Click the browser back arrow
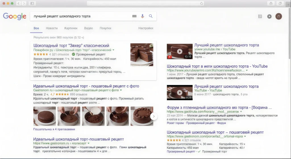291x159 pixels. tap(18, 3)
